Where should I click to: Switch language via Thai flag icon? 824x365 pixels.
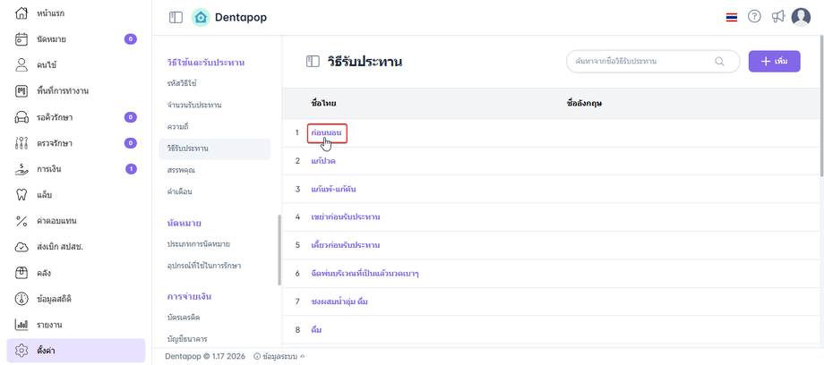click(732, 17)
